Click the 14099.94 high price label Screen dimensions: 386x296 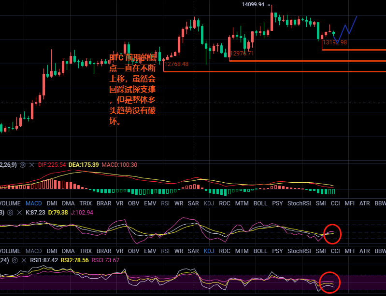(253, 4)
